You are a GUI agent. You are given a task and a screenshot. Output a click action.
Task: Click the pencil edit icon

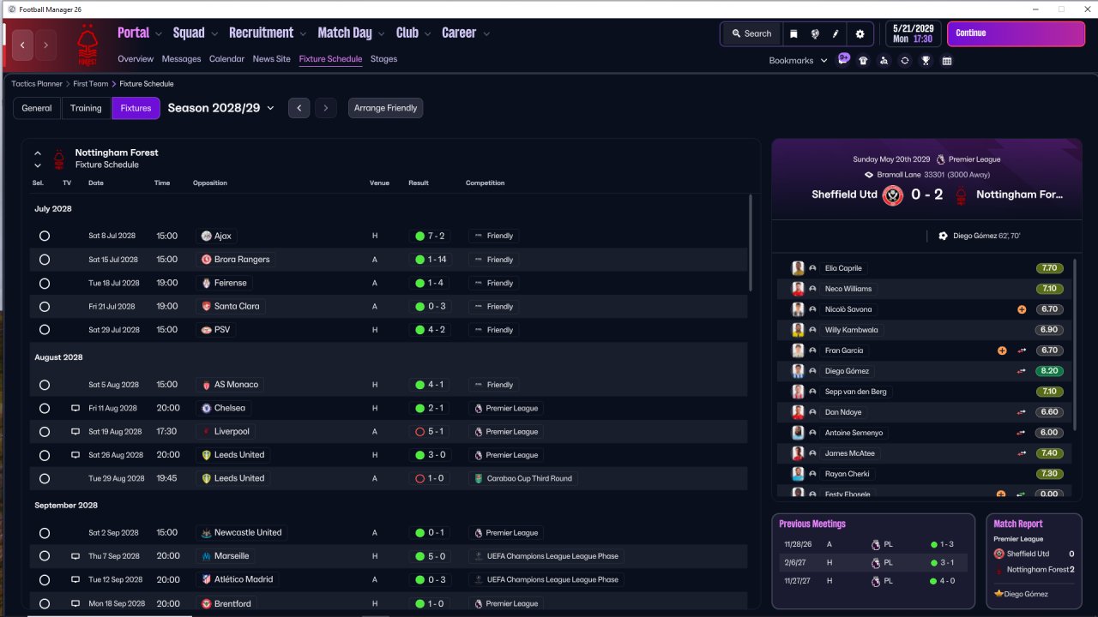coord(836,33)
